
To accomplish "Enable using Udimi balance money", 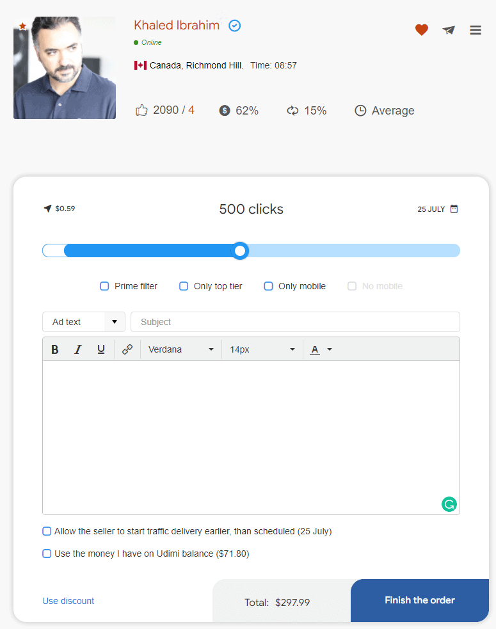I will [x=47, y=553].
